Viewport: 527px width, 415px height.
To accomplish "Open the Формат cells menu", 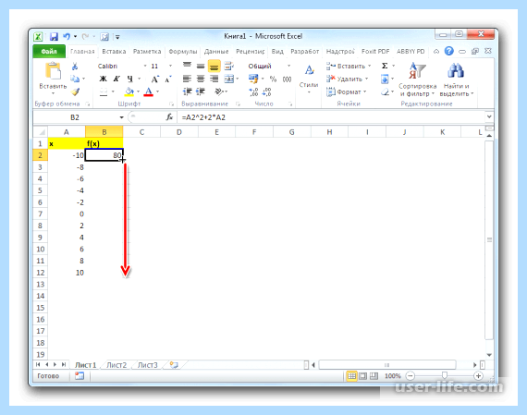I will (x=346, y=92).
